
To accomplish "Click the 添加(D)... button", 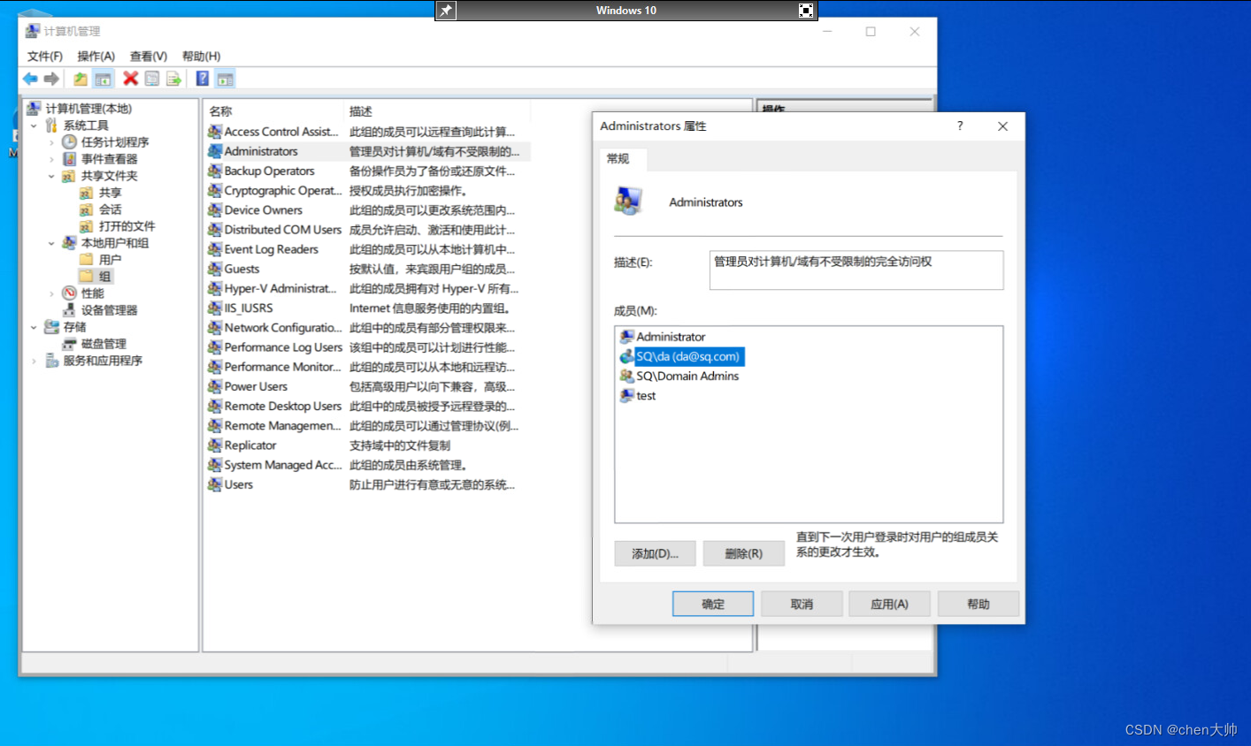I will coord(655,553).
